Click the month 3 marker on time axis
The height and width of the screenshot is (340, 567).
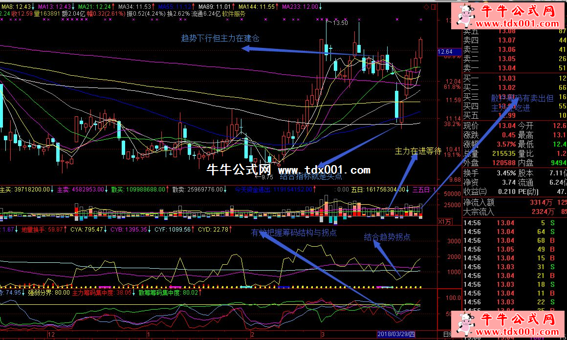pos(323,334)
